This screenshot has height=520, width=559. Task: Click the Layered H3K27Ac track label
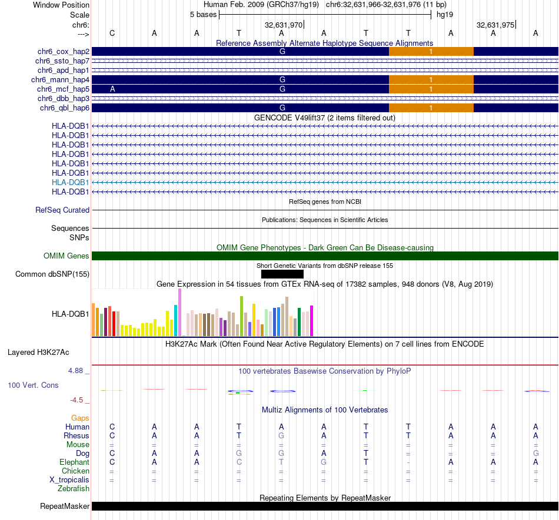[38, 353]
